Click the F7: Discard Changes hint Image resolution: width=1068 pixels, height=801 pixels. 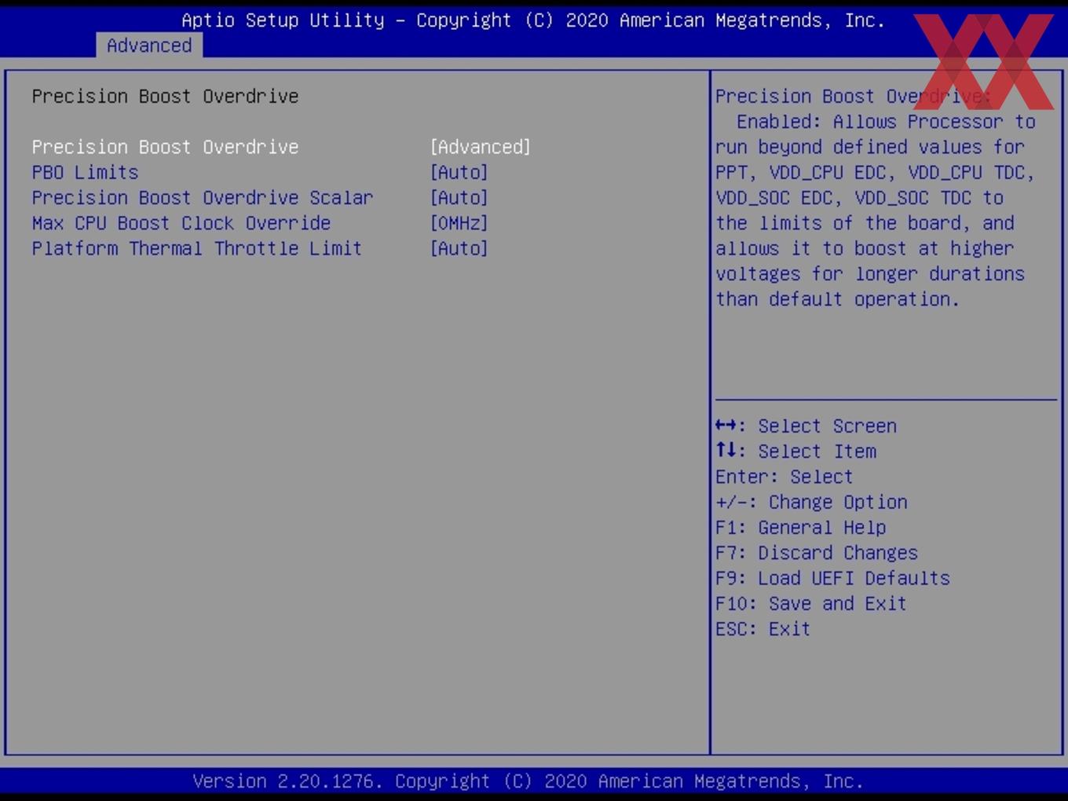[x=817, y=553]
